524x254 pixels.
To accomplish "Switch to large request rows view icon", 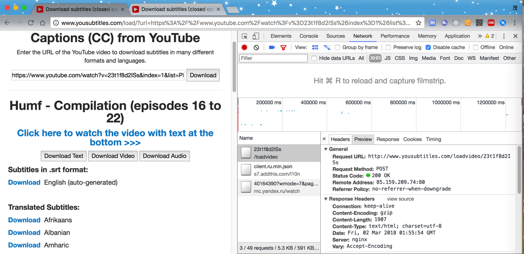I will [x=315, y=48].
